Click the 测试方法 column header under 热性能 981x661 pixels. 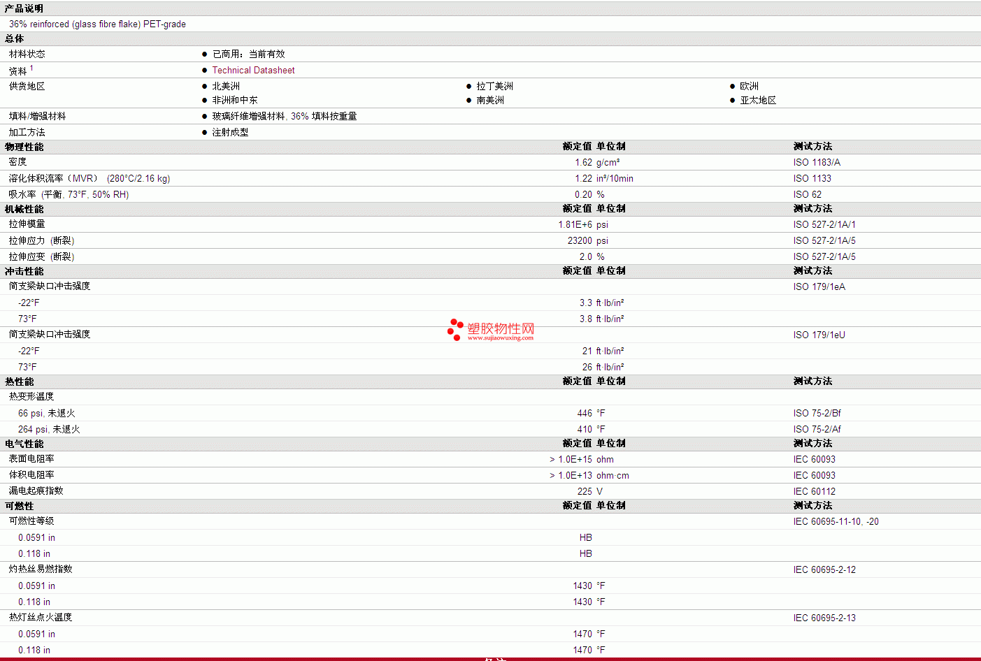(x=812, y=382)
